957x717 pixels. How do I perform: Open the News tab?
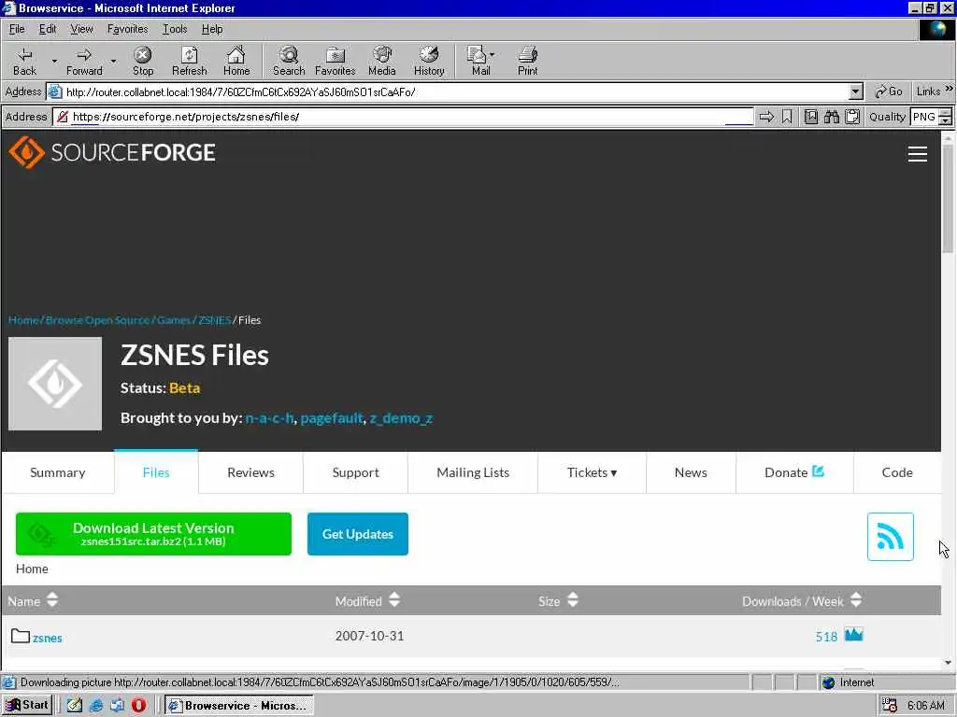(x=691, y=472)
